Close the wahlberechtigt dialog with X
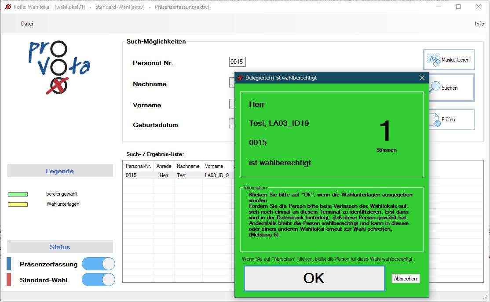Viewport: 490px width, 302px height. coord(422,78)
